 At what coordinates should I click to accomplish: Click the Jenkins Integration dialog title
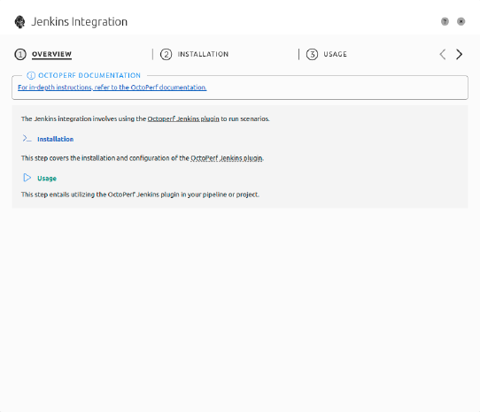[x=80, y=22]
